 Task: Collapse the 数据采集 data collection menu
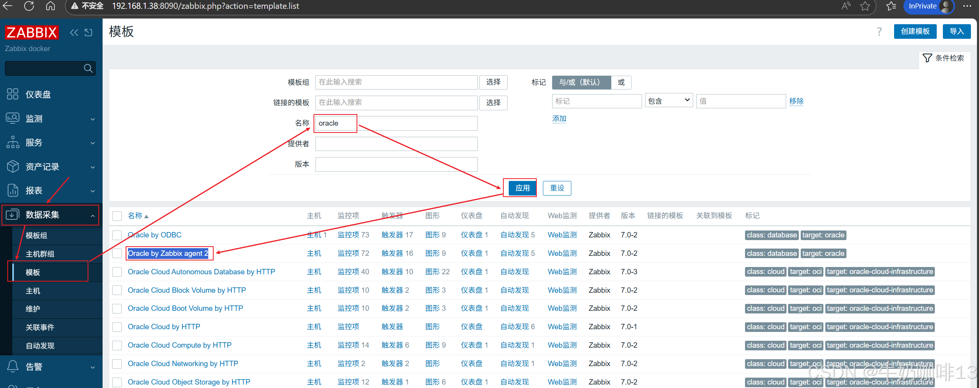[51, 215]
